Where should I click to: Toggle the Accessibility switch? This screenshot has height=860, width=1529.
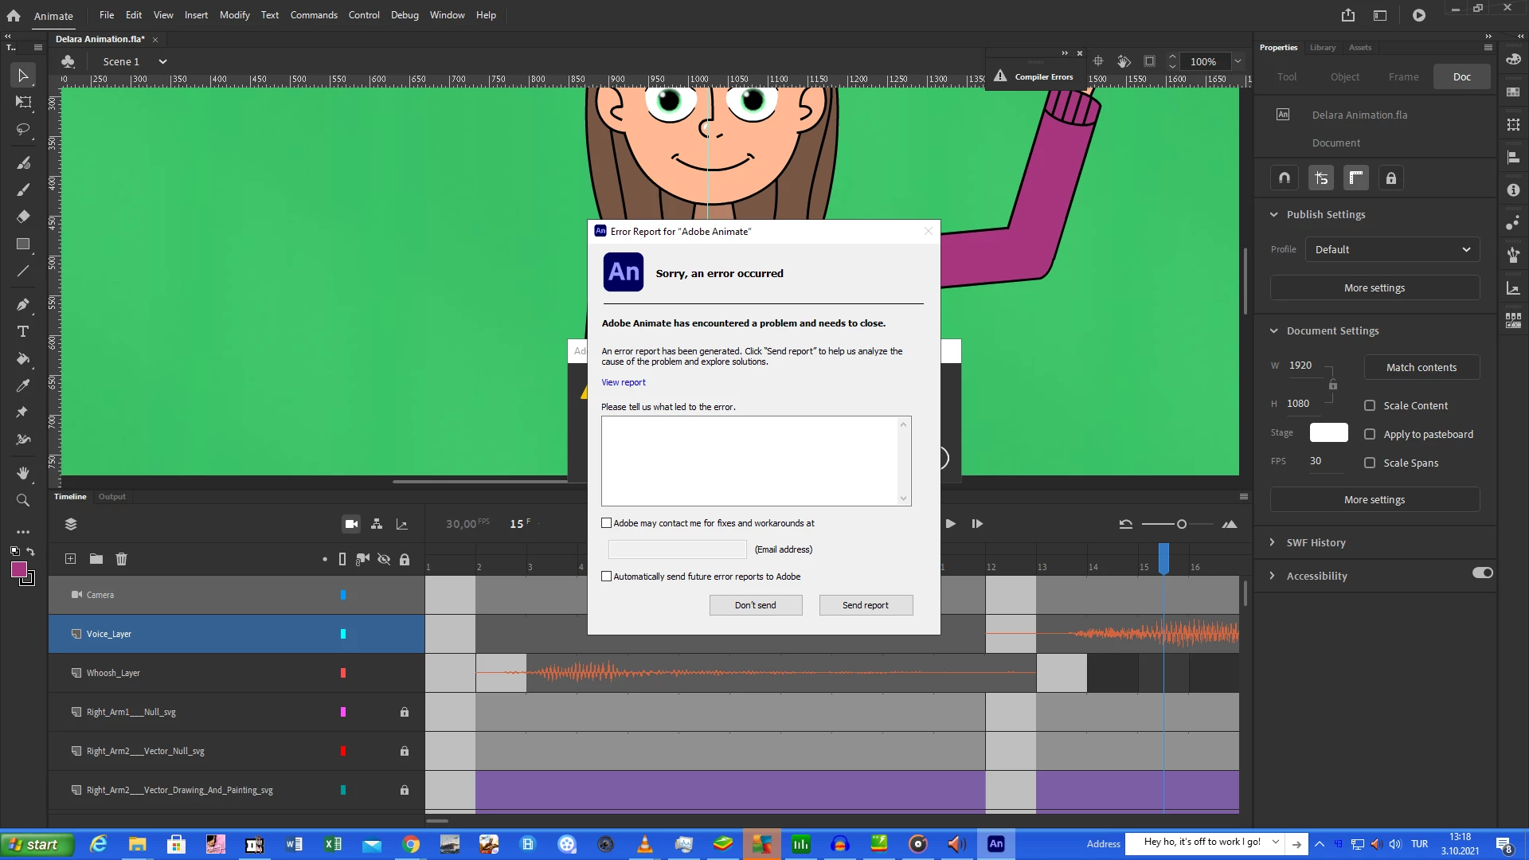(x=1482, y=573)
